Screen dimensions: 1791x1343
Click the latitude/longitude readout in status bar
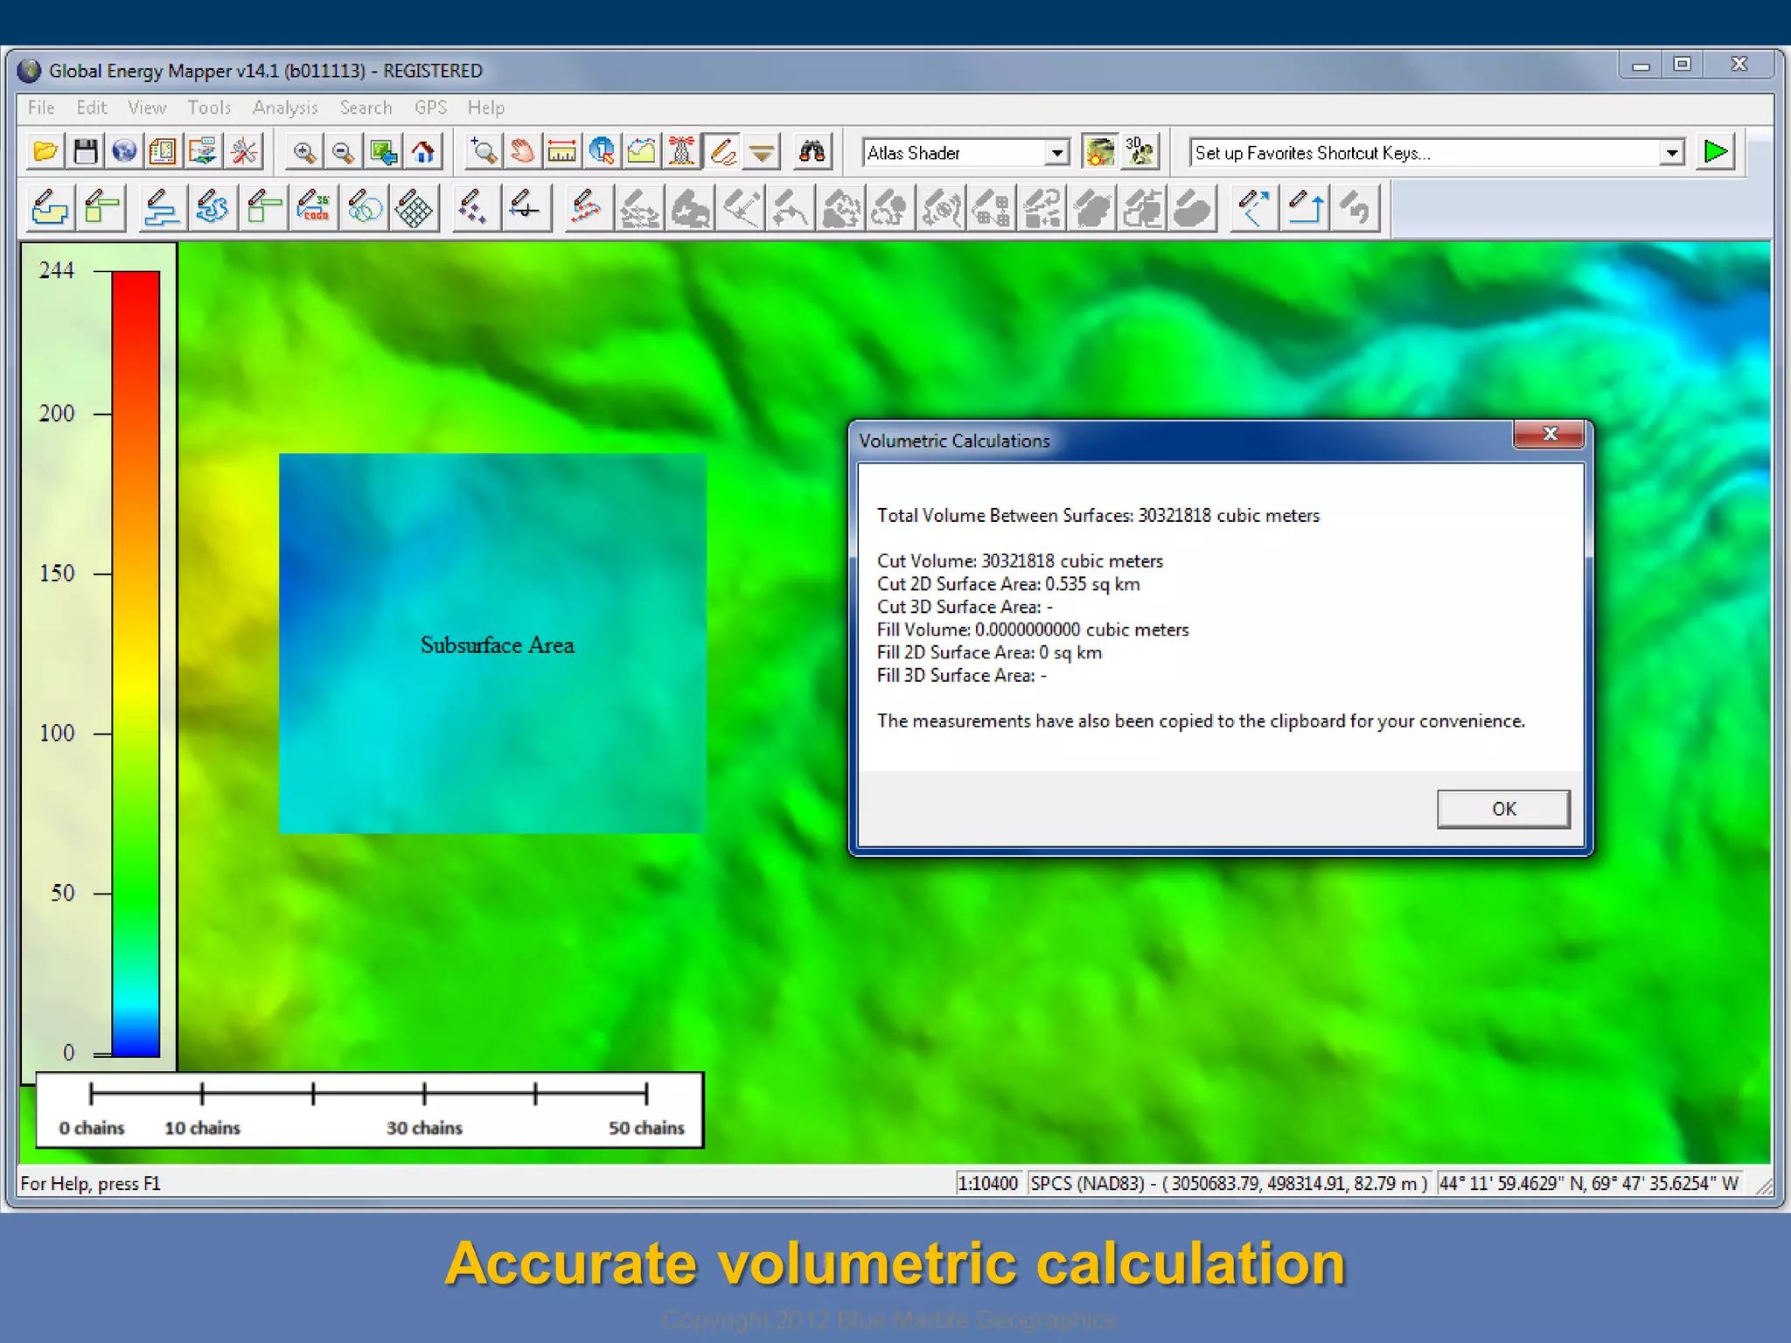click(x=1588, y=1183)
